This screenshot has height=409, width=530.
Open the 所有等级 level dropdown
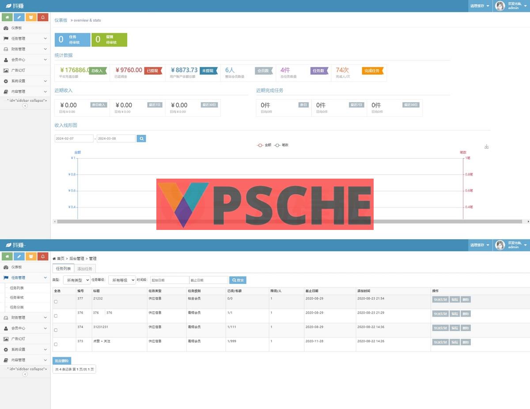pyautogui.click(x=121, y=280)
